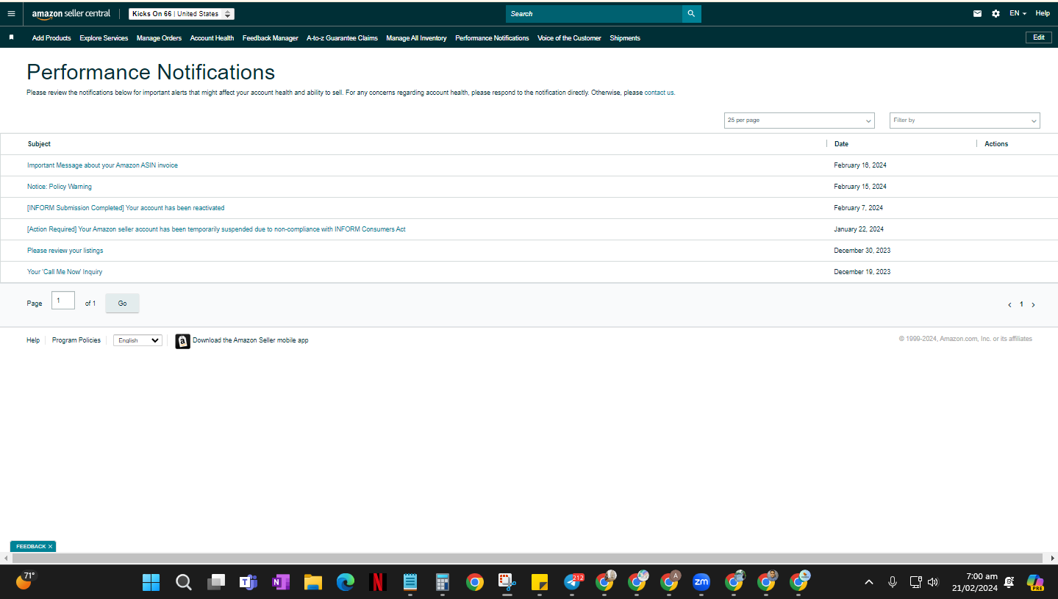The height and width of the screenshot is (599, 1058).
Task: Open Telegram from the taskbar
Action: click(x=573, y=582)
